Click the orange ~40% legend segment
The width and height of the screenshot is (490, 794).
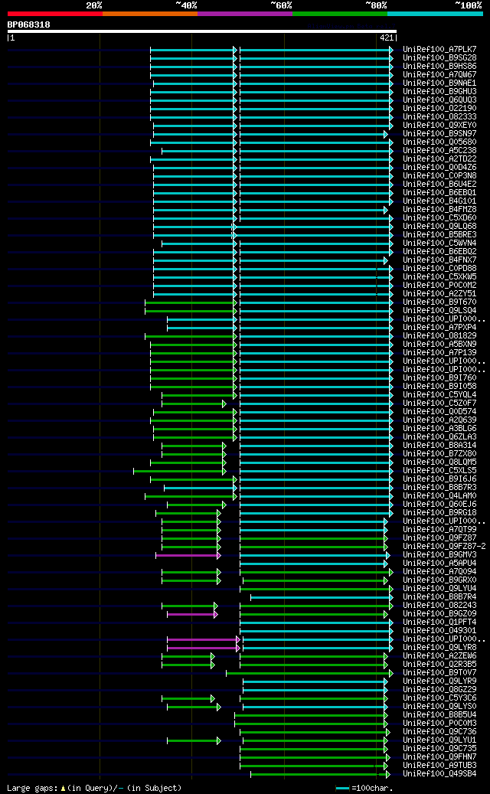click(x=150, y=14)
